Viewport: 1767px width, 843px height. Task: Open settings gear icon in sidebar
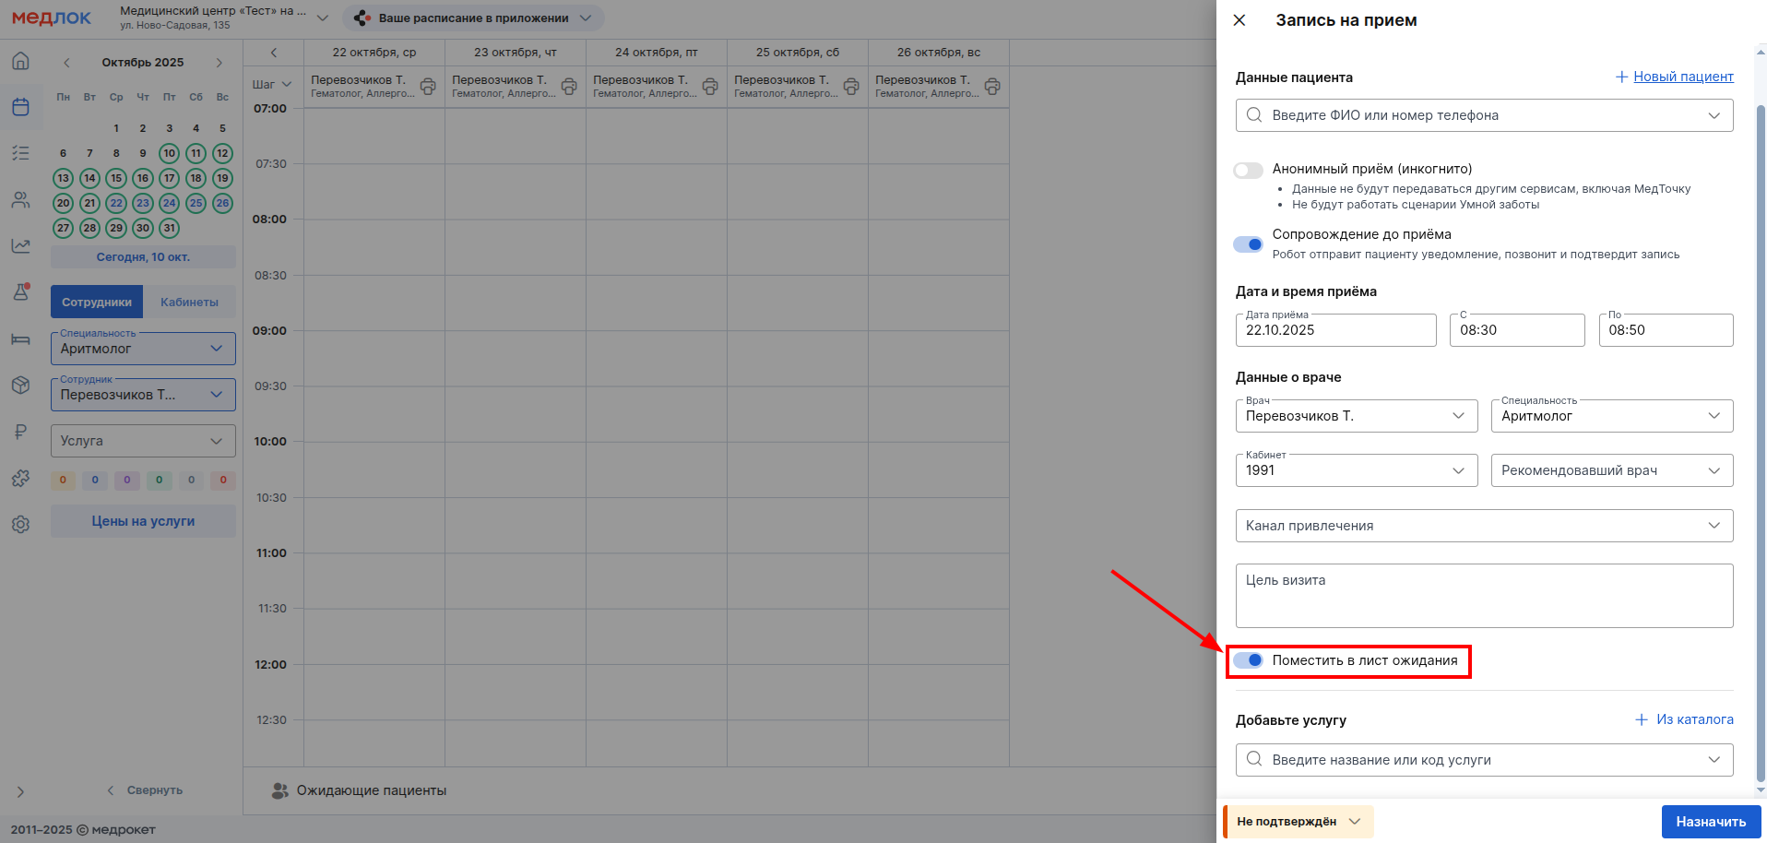pos(20,524)
